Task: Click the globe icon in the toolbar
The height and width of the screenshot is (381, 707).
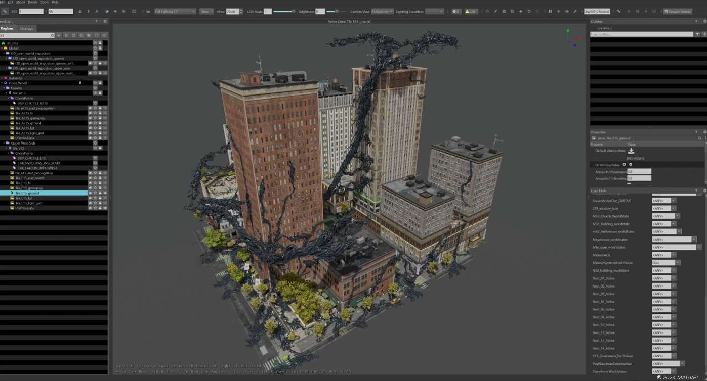Action: pyautogui.click(x=107, y=11)
